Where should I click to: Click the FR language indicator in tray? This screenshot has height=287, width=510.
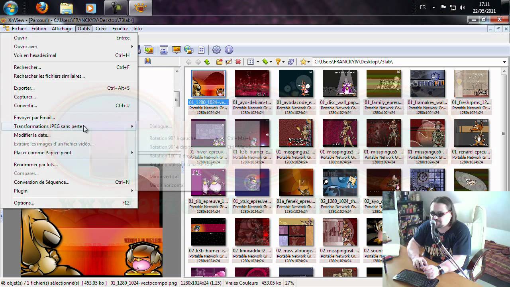coord(423,8)
